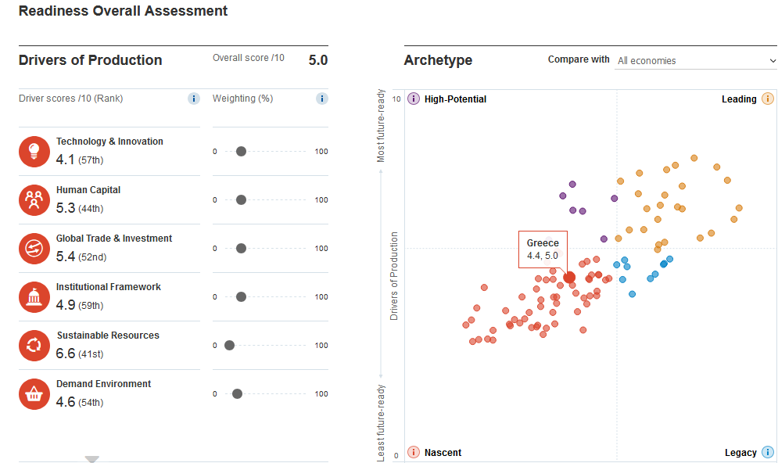Click the Global Trade & Investment icon
Screen dimensions: 778x463
click(34, 249)
